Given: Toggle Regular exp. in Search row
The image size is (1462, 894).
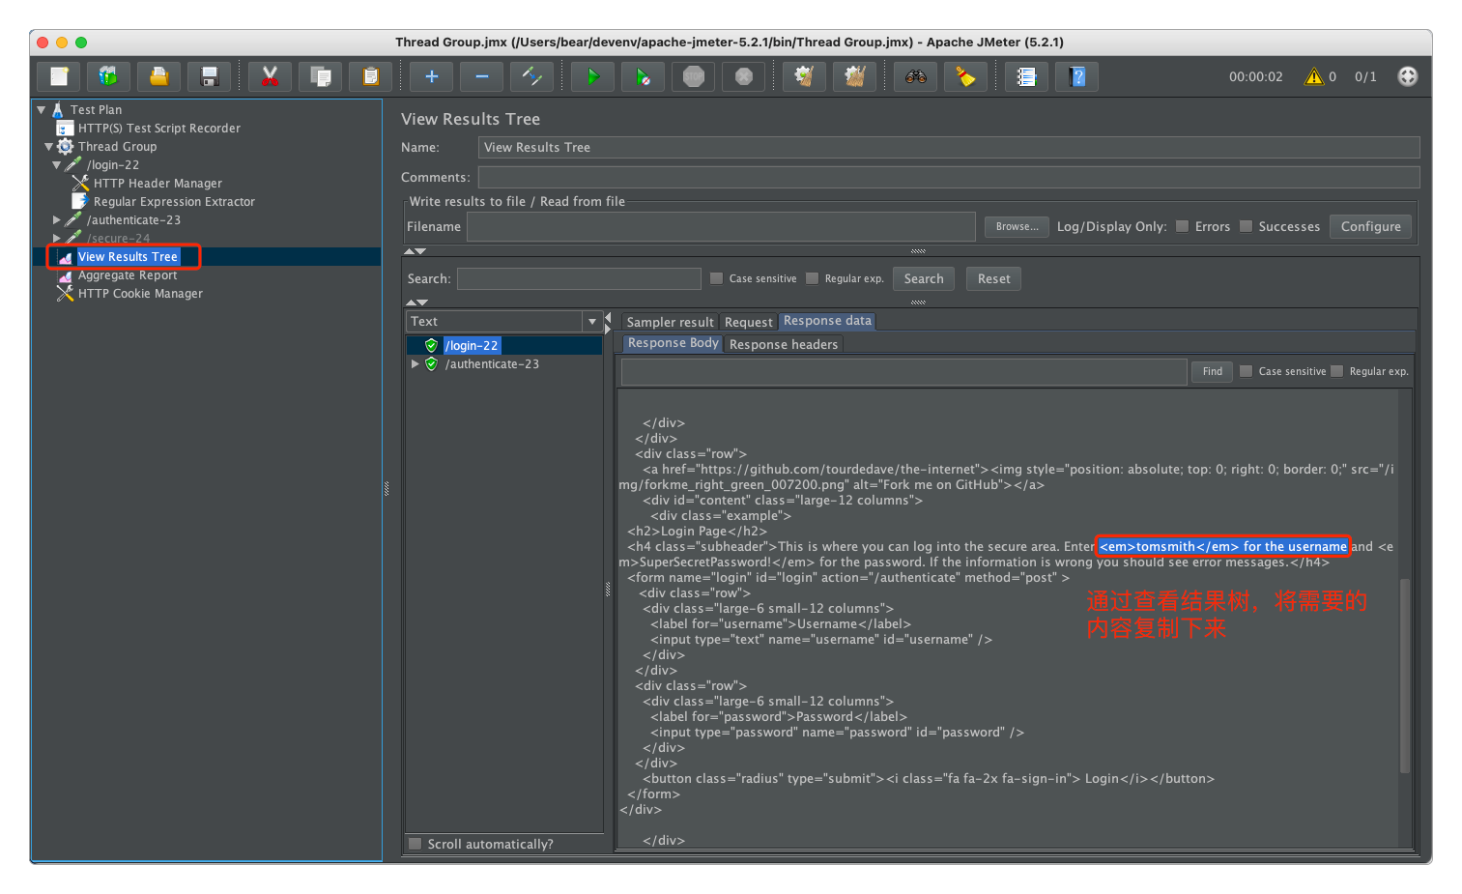Looking at the screenshot, I should [812, 278].
